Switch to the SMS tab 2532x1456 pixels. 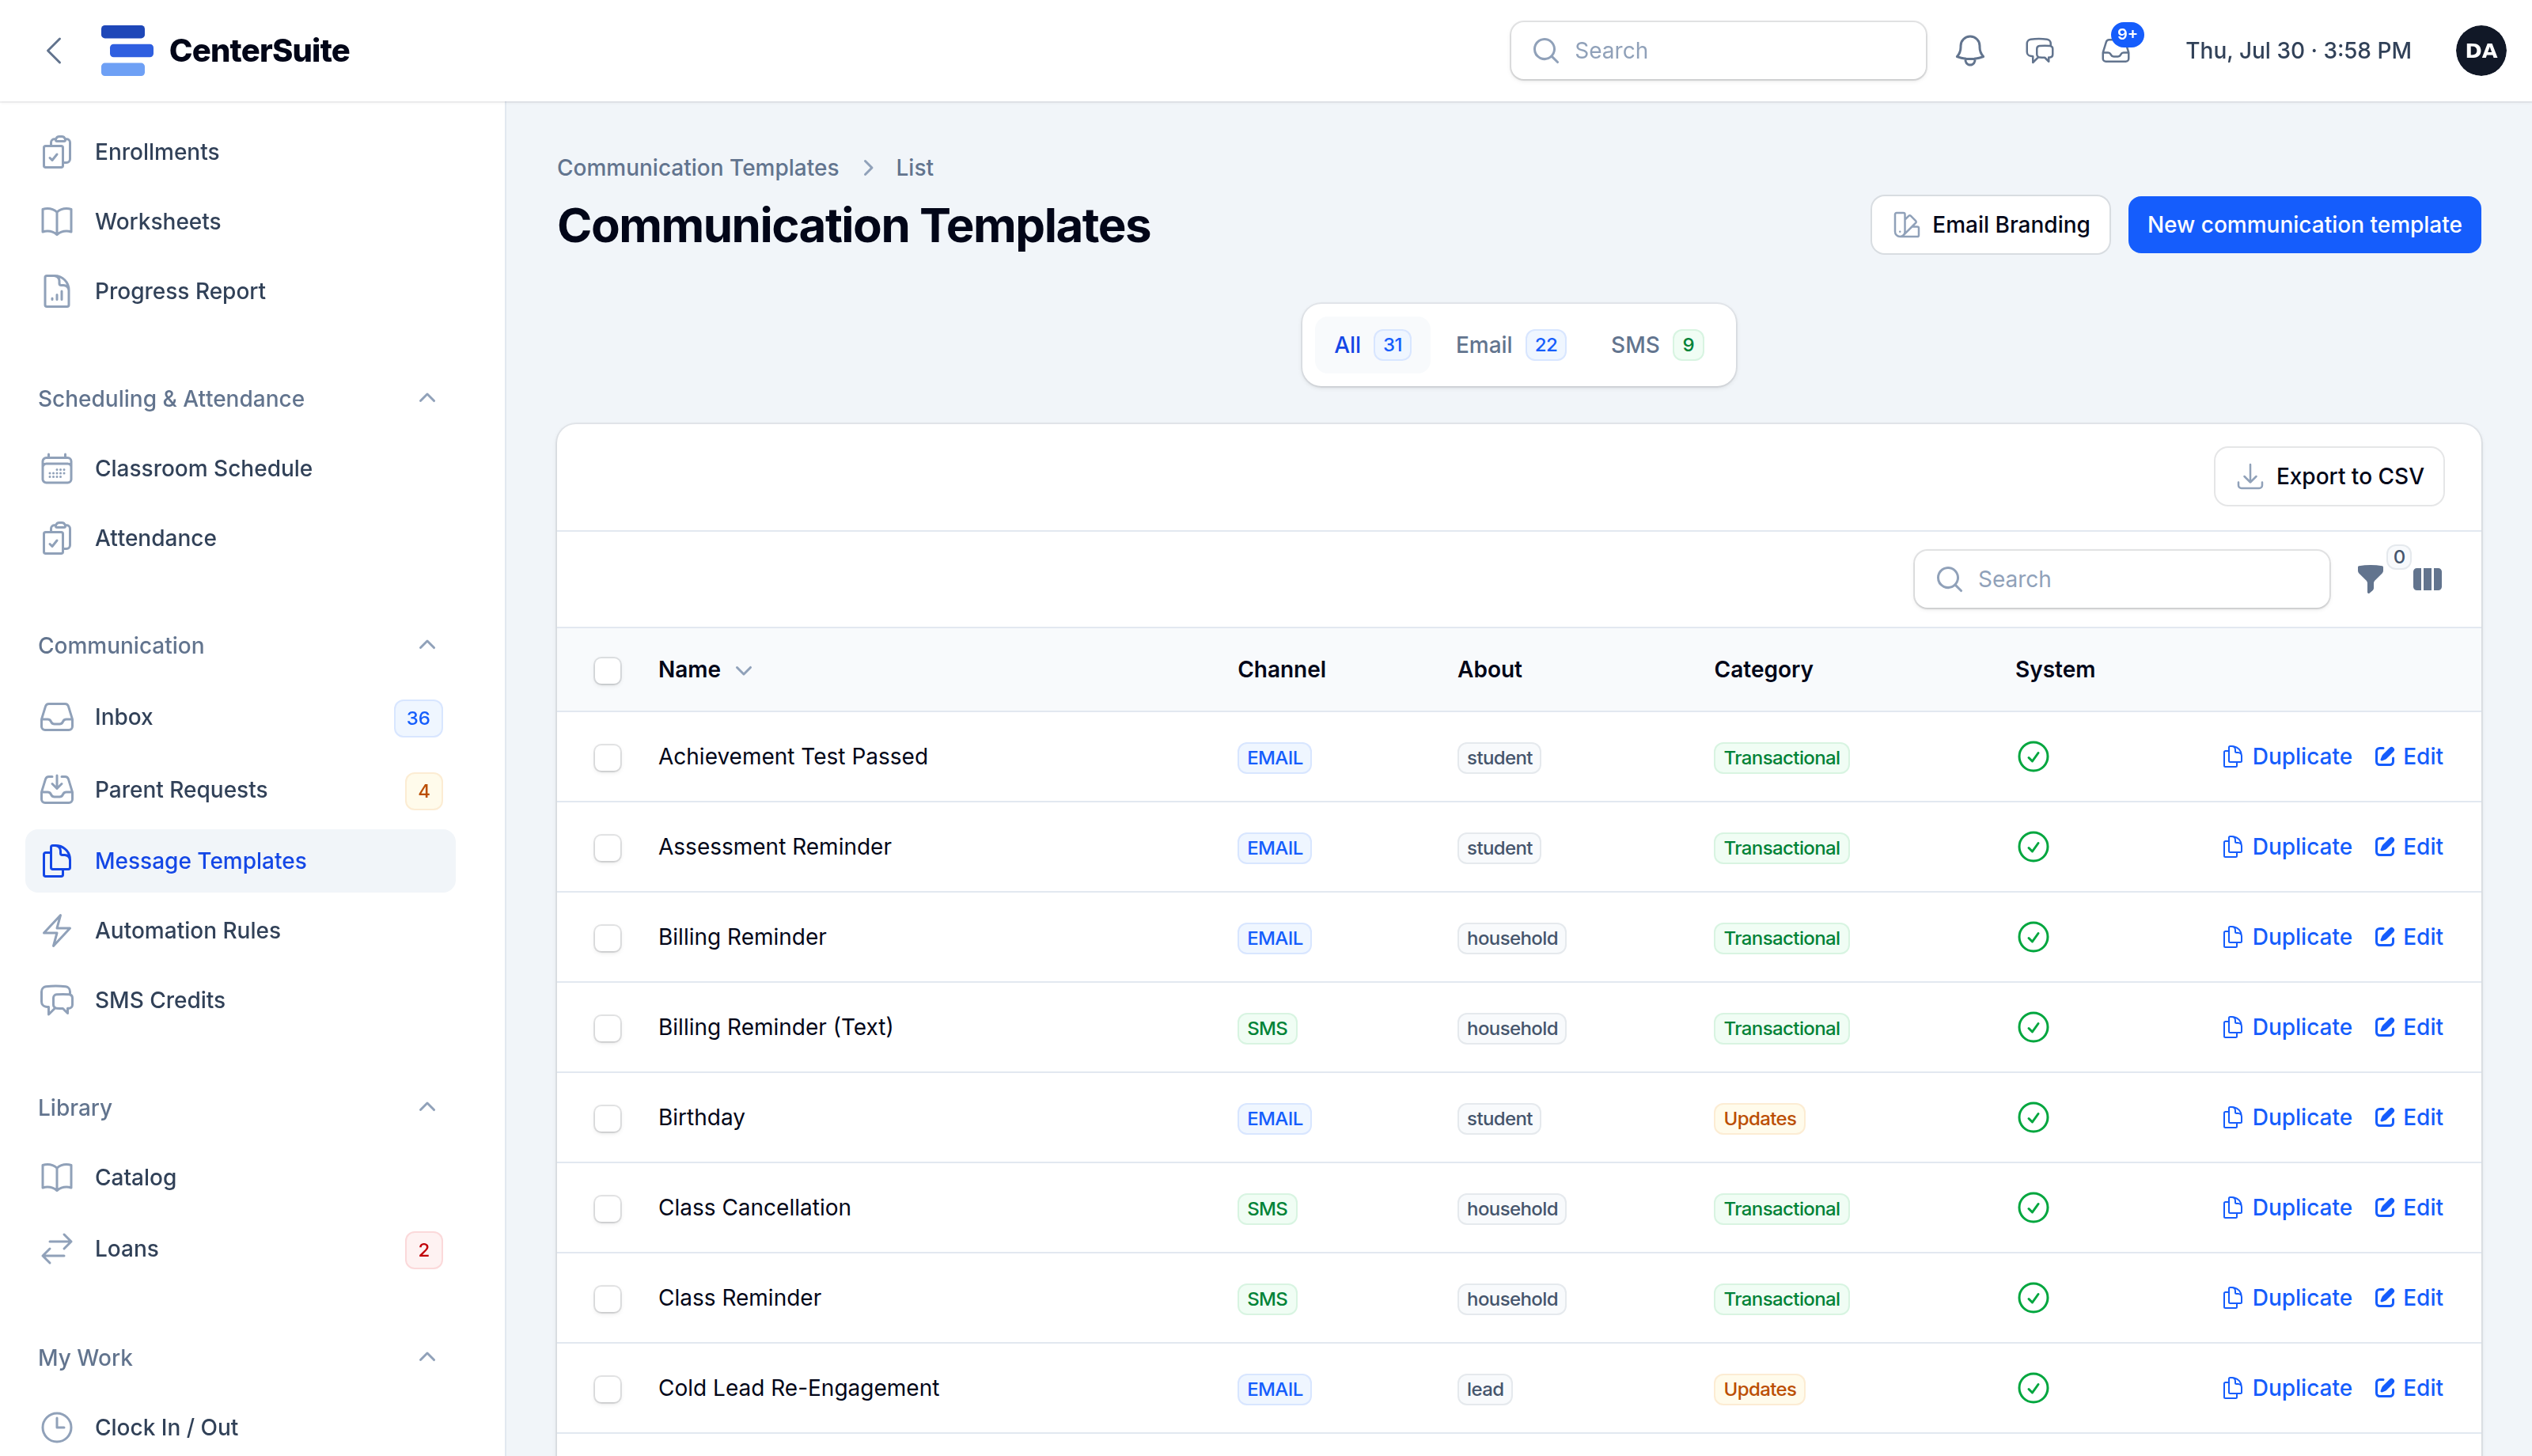pyautogui.click(x=1656, y=345)
